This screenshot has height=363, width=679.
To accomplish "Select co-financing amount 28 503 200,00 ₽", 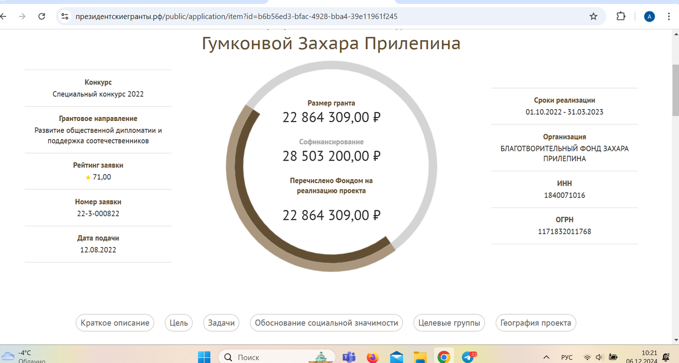I will click(331, 156).
